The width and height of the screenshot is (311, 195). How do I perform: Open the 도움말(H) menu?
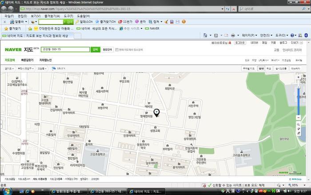coord(84,16)
